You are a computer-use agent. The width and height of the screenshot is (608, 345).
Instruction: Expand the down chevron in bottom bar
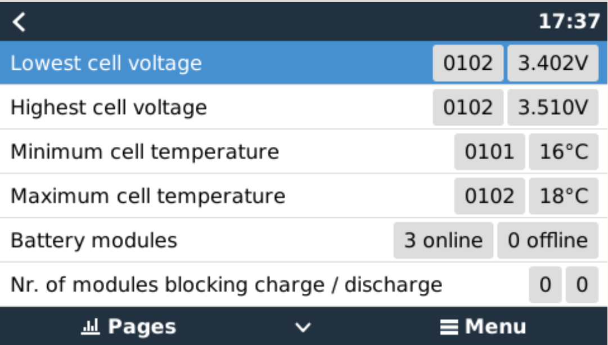pos(303,327)
